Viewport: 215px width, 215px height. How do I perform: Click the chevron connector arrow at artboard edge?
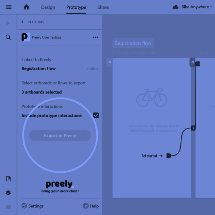coord(193,128)
